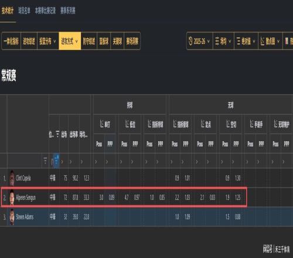Click filter icon beside the 位 column header

coord(57,134)
